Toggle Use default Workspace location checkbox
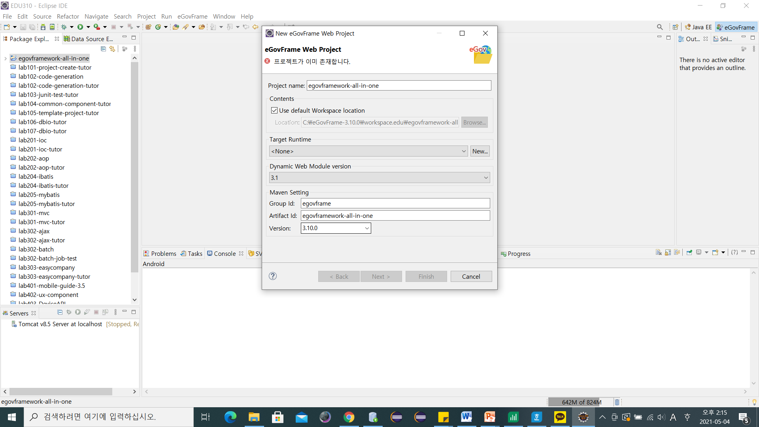 coord(274,110)
